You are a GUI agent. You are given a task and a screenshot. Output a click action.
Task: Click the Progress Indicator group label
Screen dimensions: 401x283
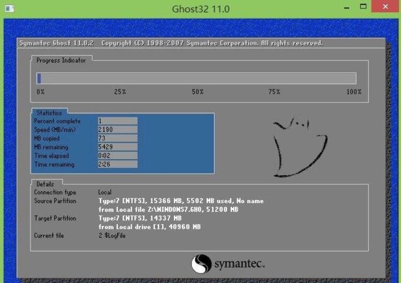coord(61,61)
